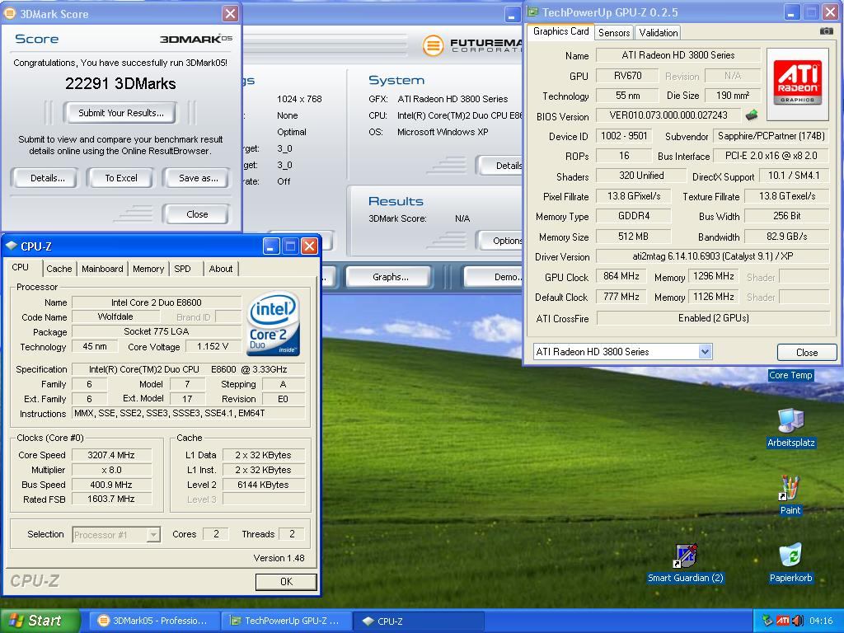The height and width of the screenshot is (633, 844).
Task: Click Close button in GPU-Z window
Action: click(x=807, y=353)
